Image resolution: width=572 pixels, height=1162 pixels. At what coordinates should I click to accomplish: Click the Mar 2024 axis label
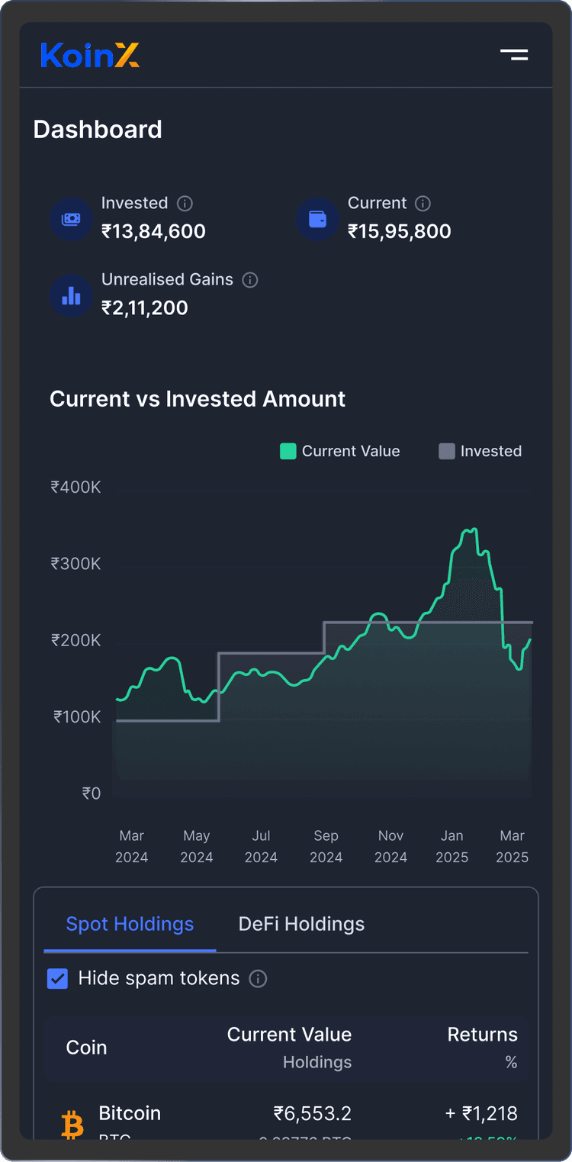[131, 847]
